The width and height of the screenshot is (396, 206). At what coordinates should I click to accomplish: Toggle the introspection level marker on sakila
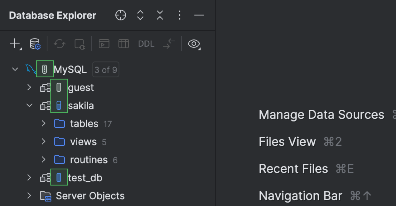(x=59, y=106)
